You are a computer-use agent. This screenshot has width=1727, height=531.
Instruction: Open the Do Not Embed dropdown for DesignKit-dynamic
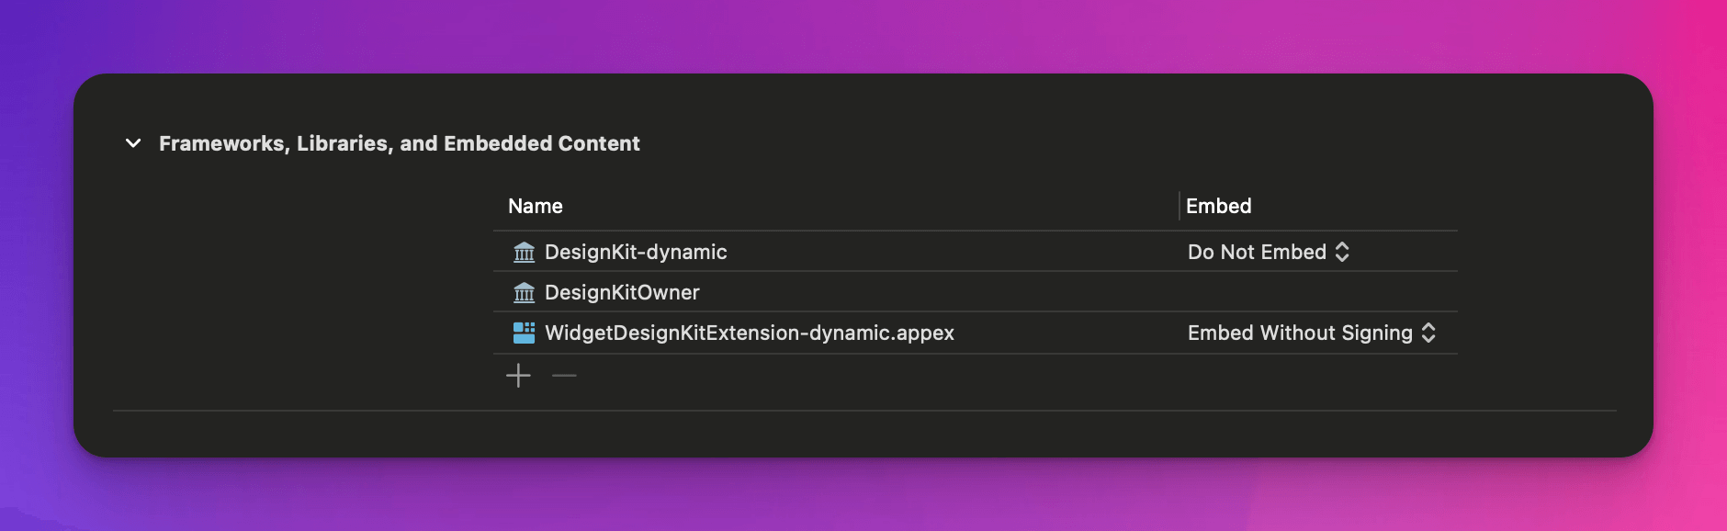point(1268,251)
